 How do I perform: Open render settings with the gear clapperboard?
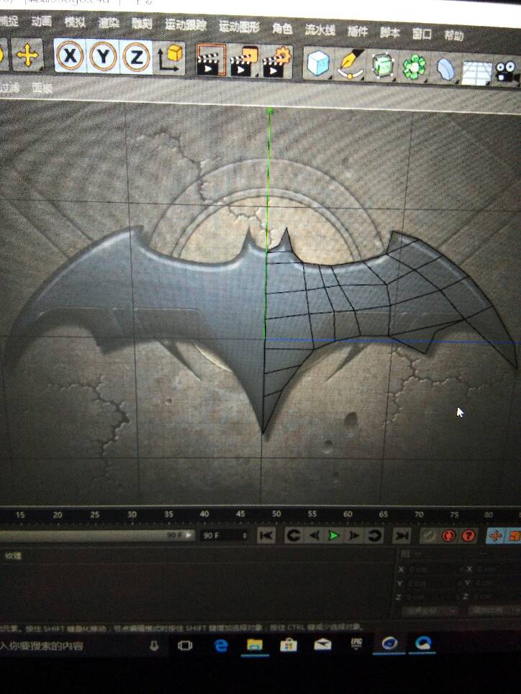pyautogui.click(x=276, y=62)
